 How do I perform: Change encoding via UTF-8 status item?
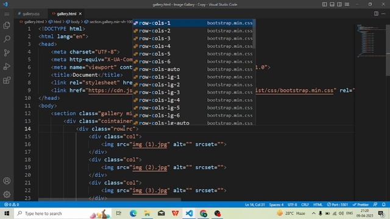292,204
